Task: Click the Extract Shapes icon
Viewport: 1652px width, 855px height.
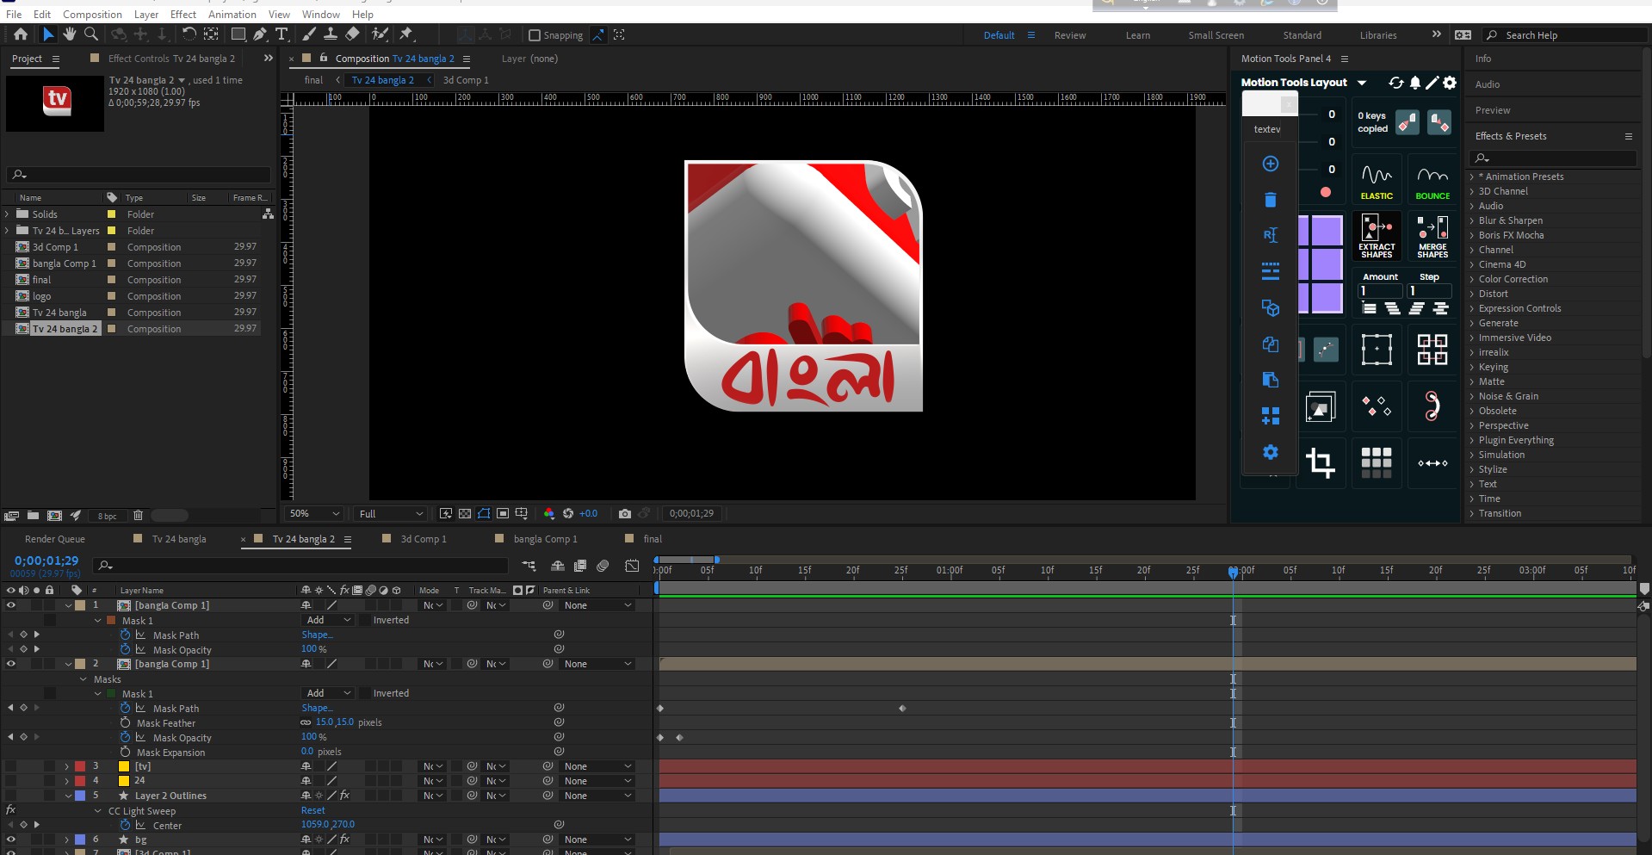Action: point(1377,236)
